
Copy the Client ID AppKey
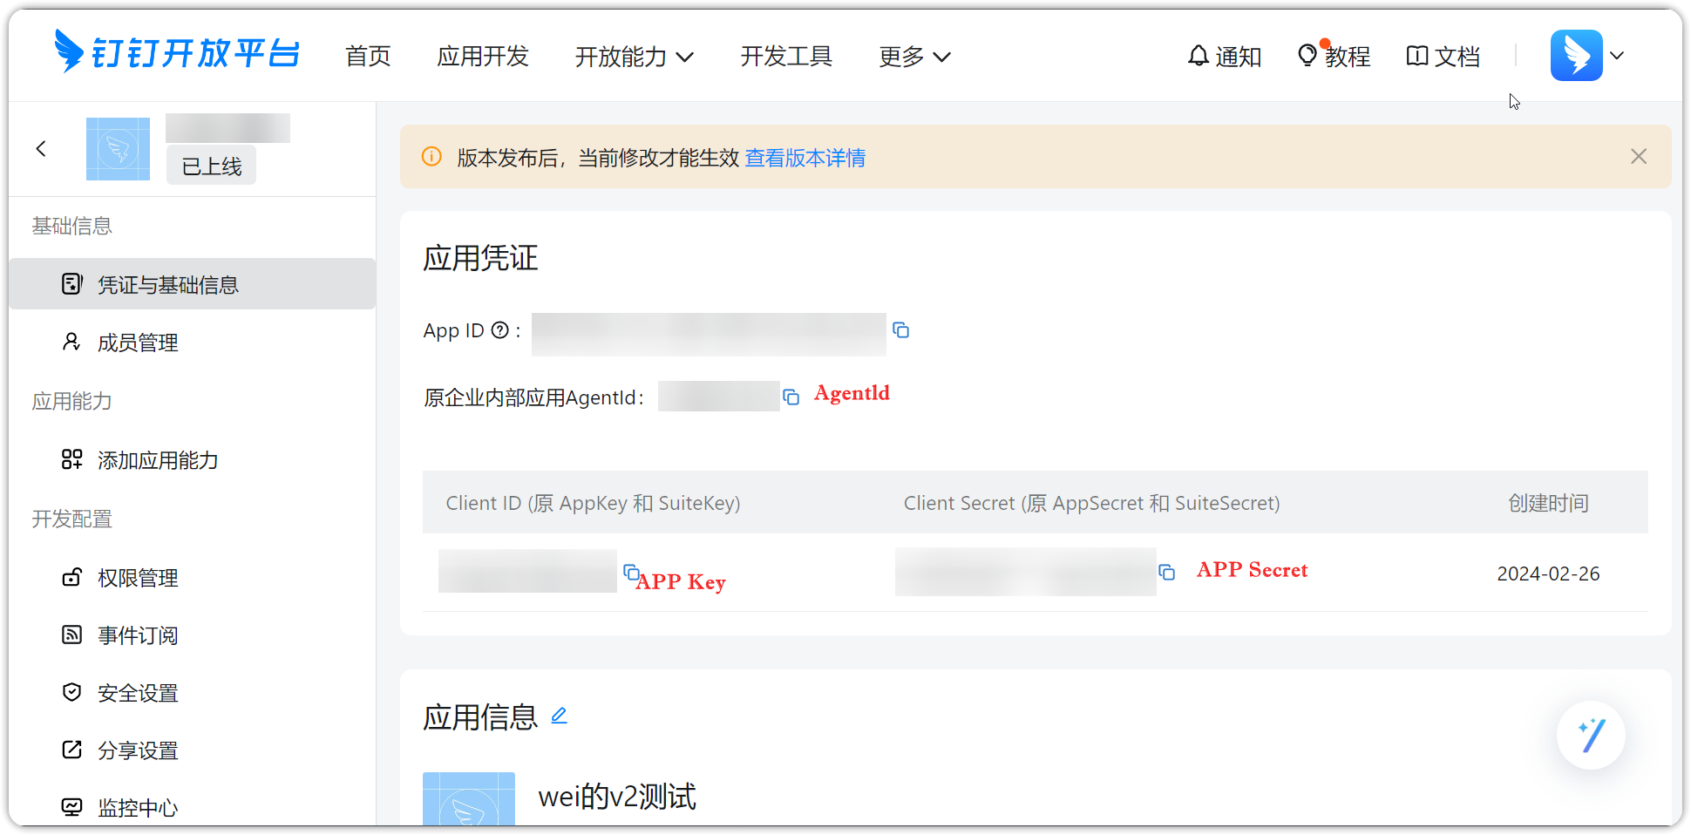[631, 572]
